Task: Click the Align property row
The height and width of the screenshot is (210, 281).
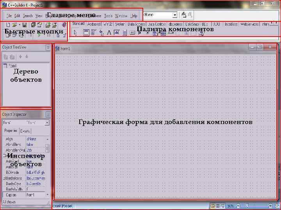Action: [24, 139]
